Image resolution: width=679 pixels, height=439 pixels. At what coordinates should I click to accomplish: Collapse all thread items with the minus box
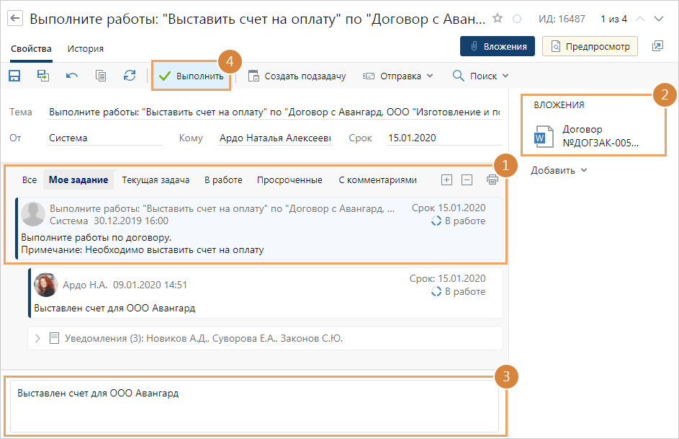click(467, 180)
